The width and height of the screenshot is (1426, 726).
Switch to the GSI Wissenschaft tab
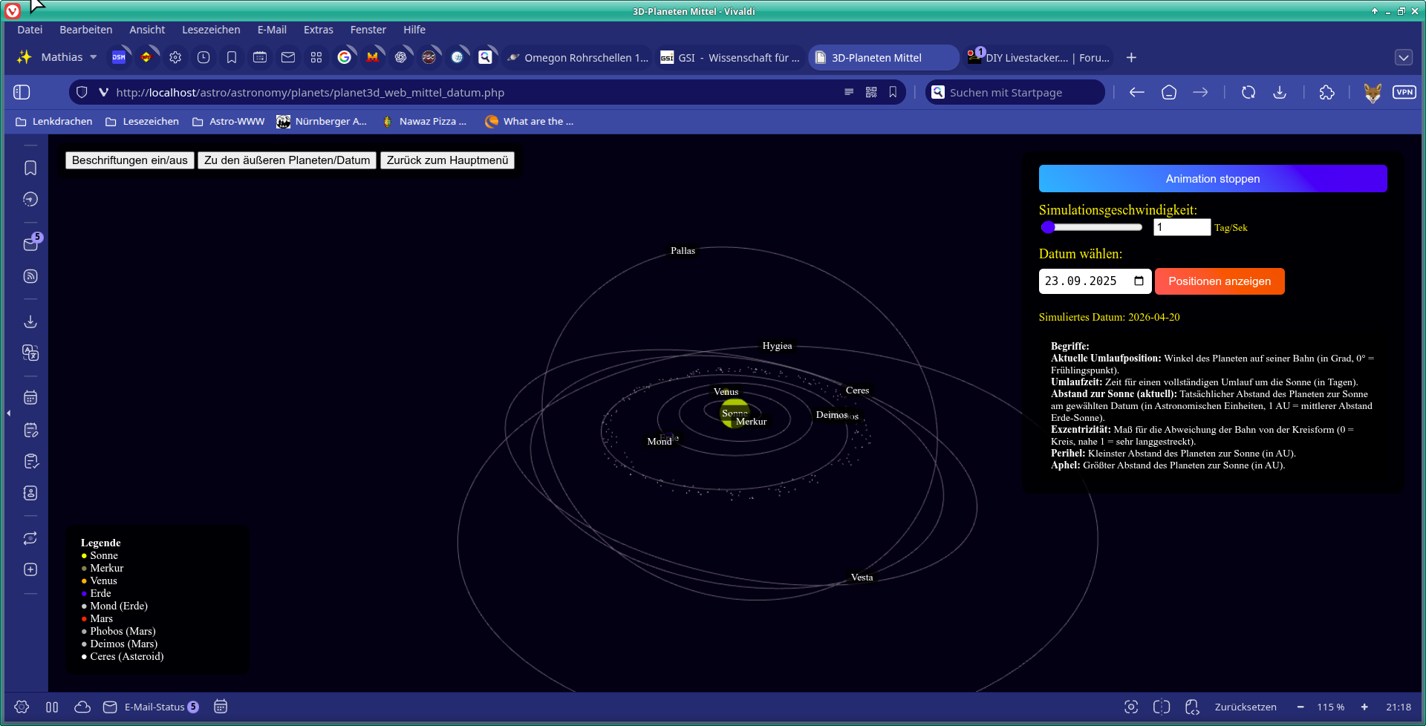[x=730, y=57]
